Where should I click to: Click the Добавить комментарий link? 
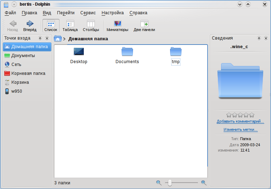(x=240, y=121)
